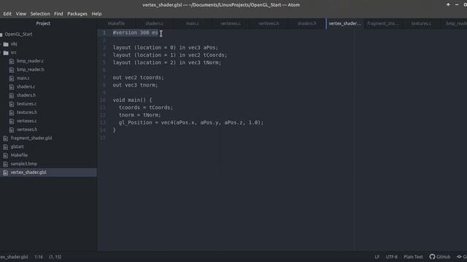Click the bmp_reader.h file icon
This screenshot has height=262, width=467.
coord(12,70)
